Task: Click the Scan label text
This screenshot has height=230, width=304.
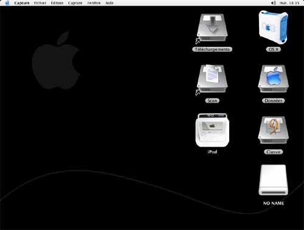Action: tap(212, 100)
